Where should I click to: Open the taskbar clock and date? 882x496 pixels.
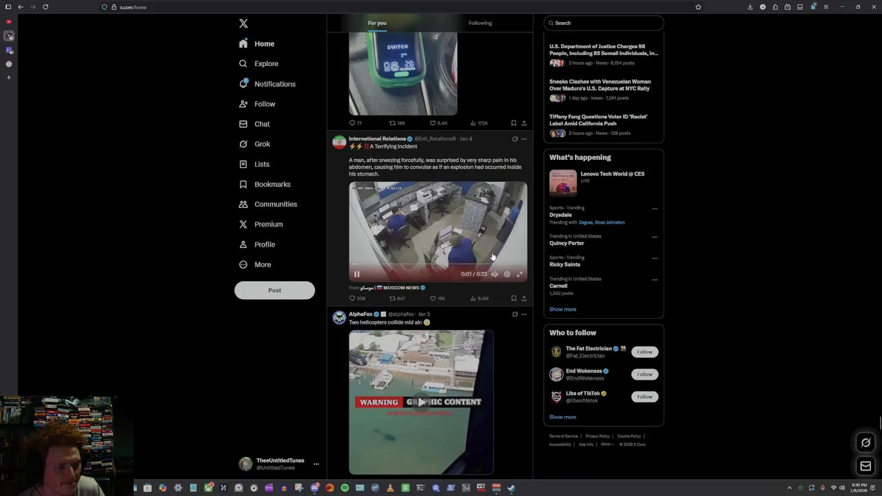pyautogui.click(x=859, y=488)
